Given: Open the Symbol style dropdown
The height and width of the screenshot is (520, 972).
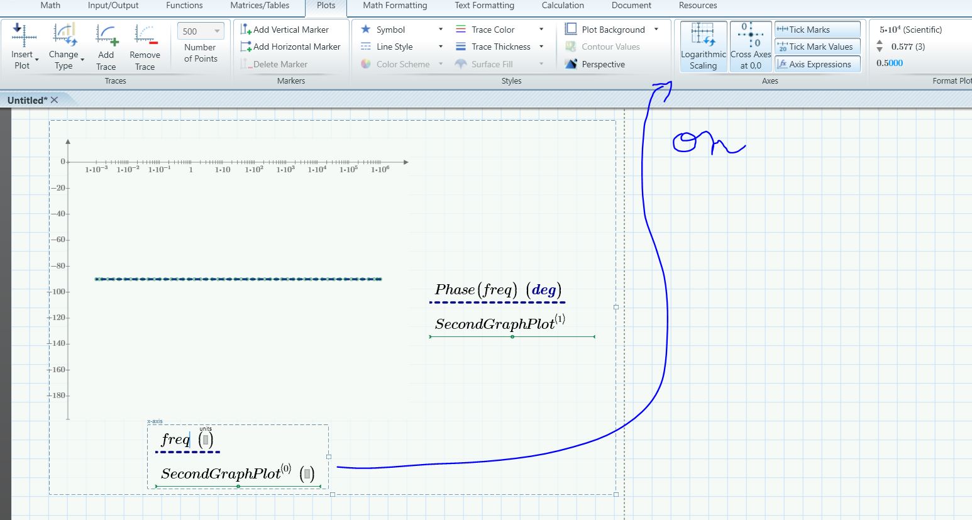Looking at the screenshot, I should (x=440, y=30).
